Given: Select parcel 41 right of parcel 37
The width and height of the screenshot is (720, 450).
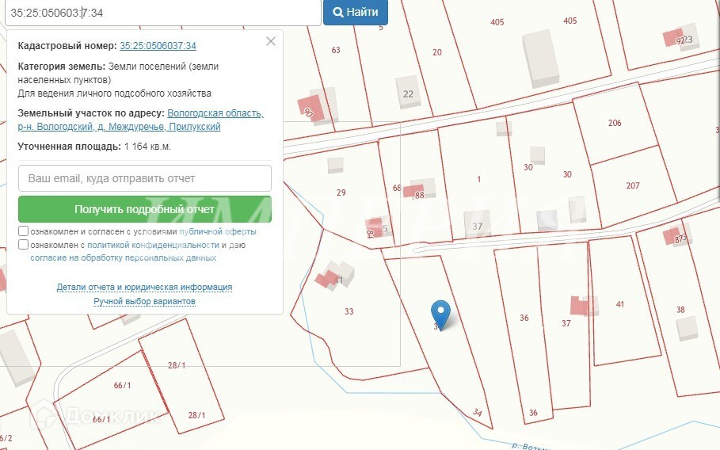Looking at the screenshot, I should tap(620, 304).
